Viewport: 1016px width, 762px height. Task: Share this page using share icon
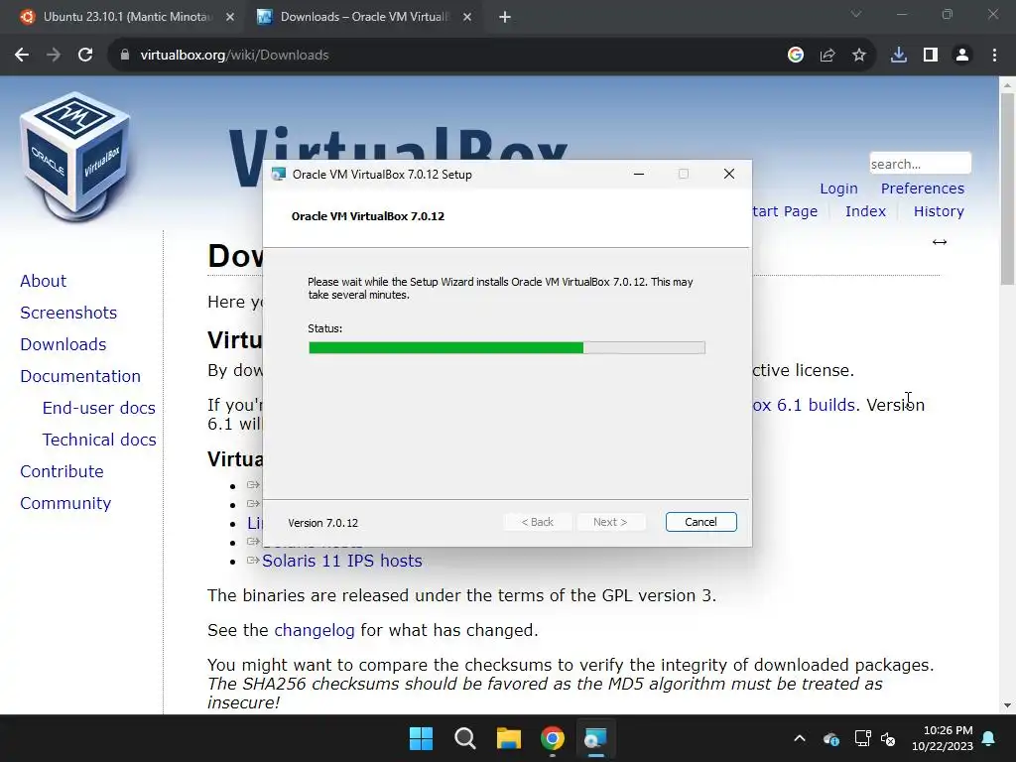[x=827, y=56]
